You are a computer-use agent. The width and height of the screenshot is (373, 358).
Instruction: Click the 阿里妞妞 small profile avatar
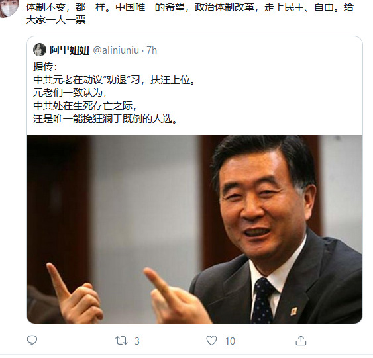(x=40, y=50)
